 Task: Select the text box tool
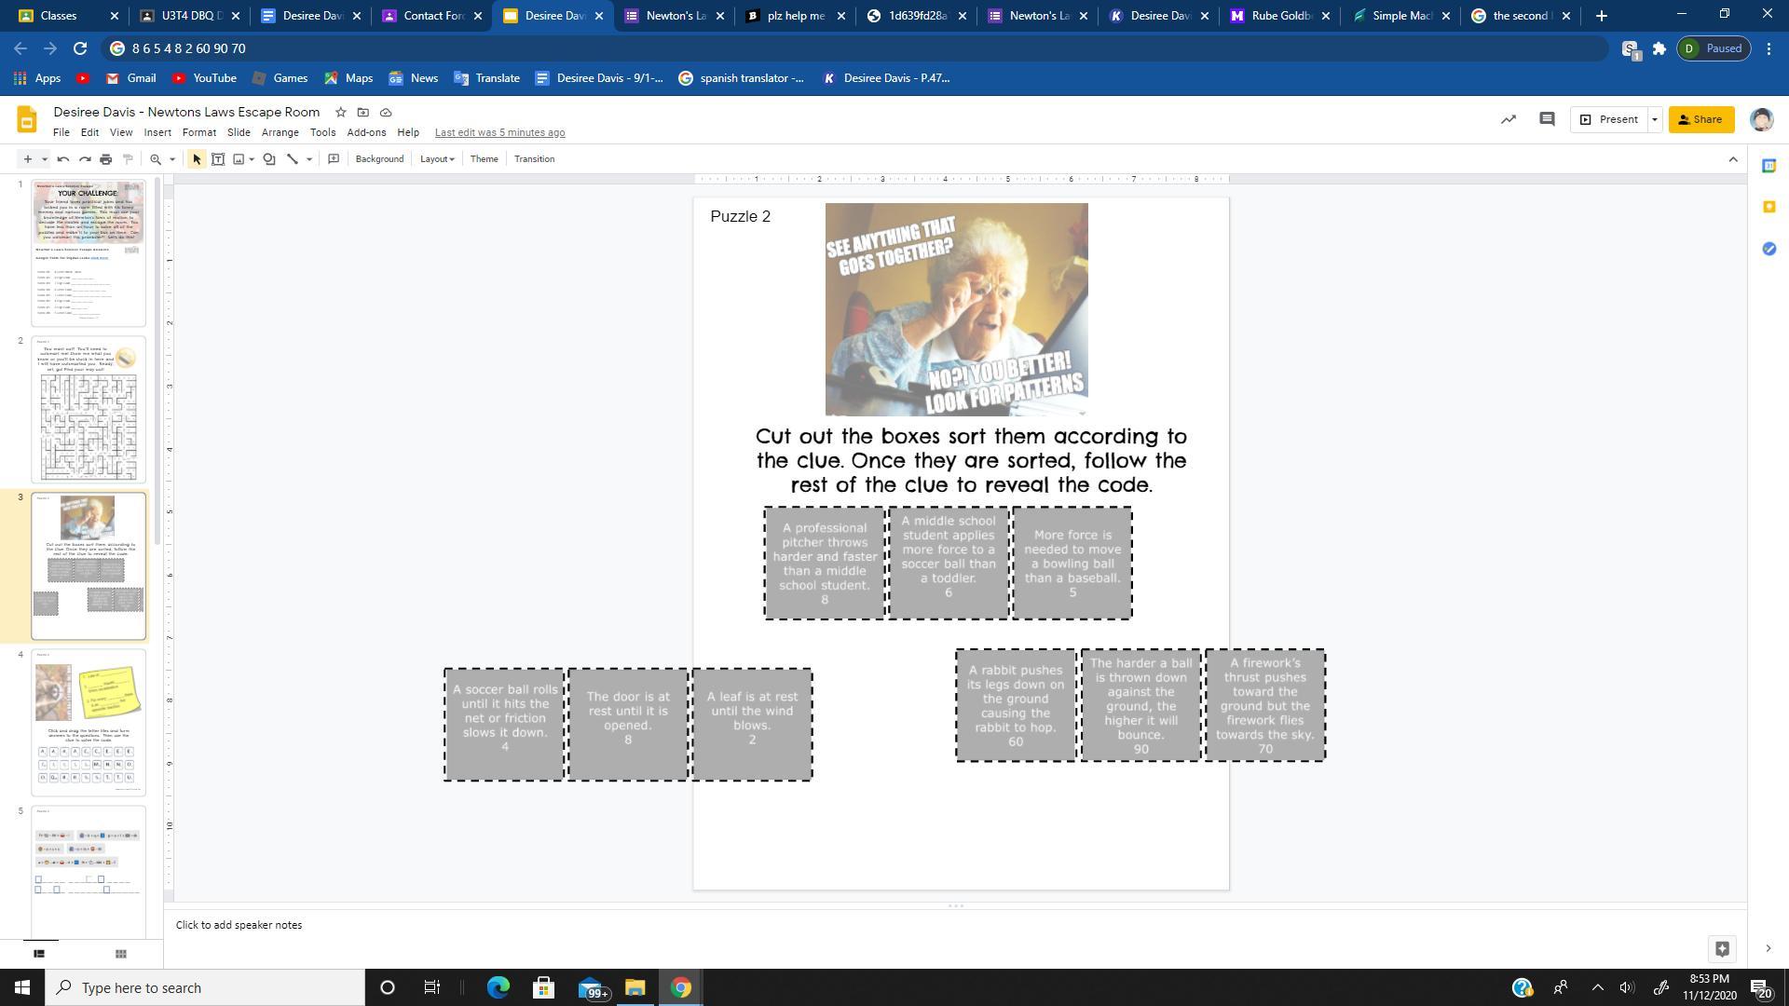pos(218,159)
